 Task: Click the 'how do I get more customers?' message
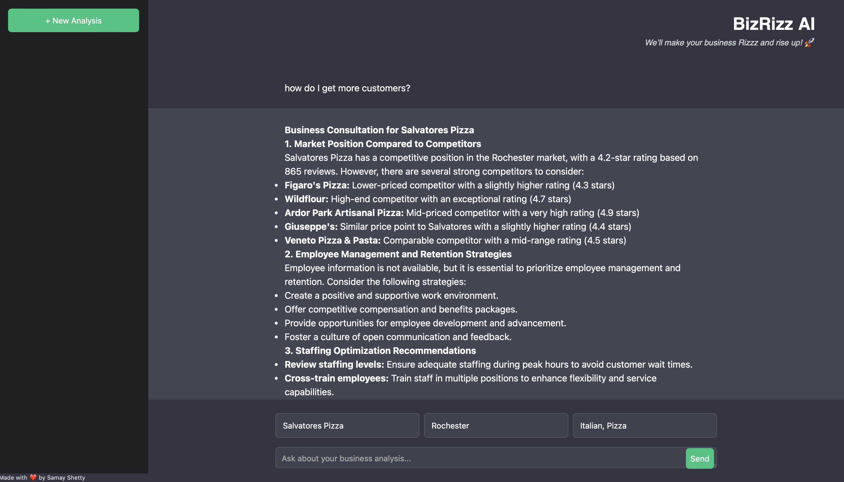347,88
